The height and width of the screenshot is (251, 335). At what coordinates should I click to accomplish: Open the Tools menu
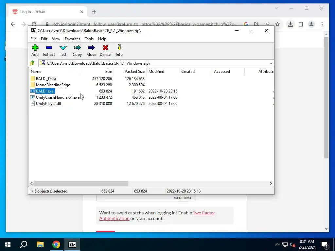(89, 39)
